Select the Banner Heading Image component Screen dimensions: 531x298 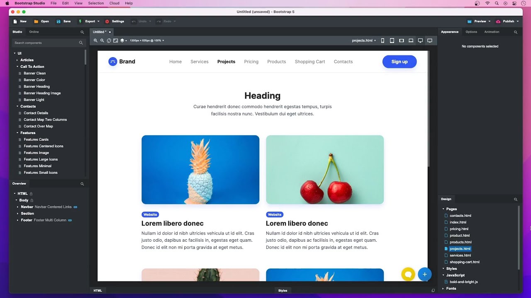coord(42,93)
